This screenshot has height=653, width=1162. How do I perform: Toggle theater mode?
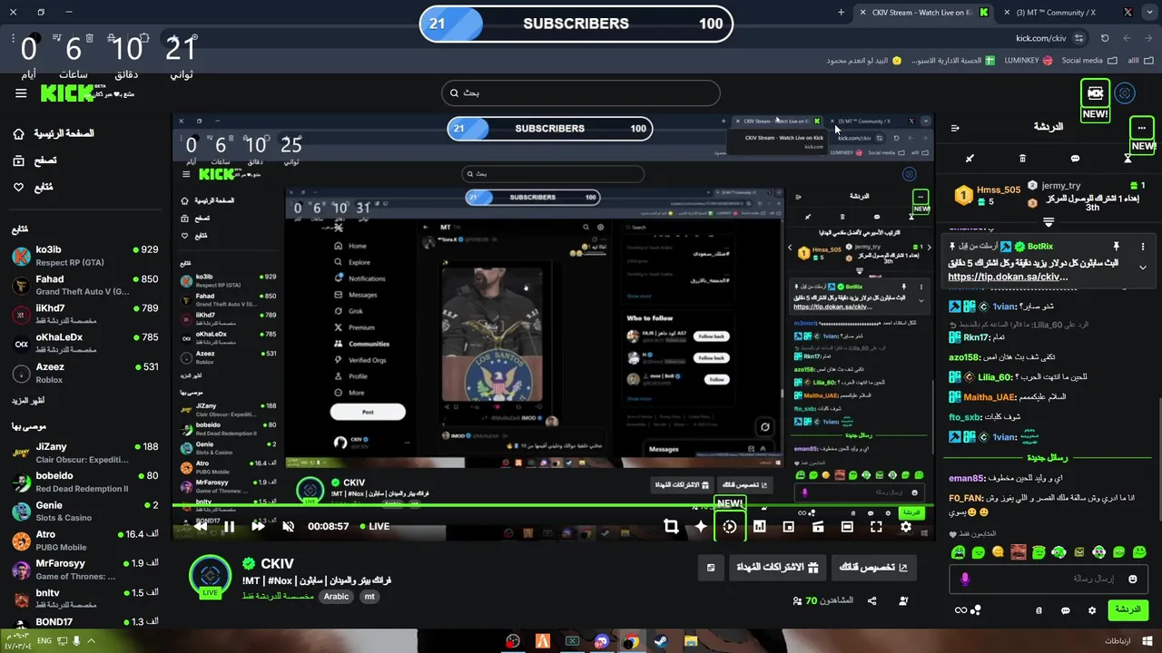click(x=847, y=526)
